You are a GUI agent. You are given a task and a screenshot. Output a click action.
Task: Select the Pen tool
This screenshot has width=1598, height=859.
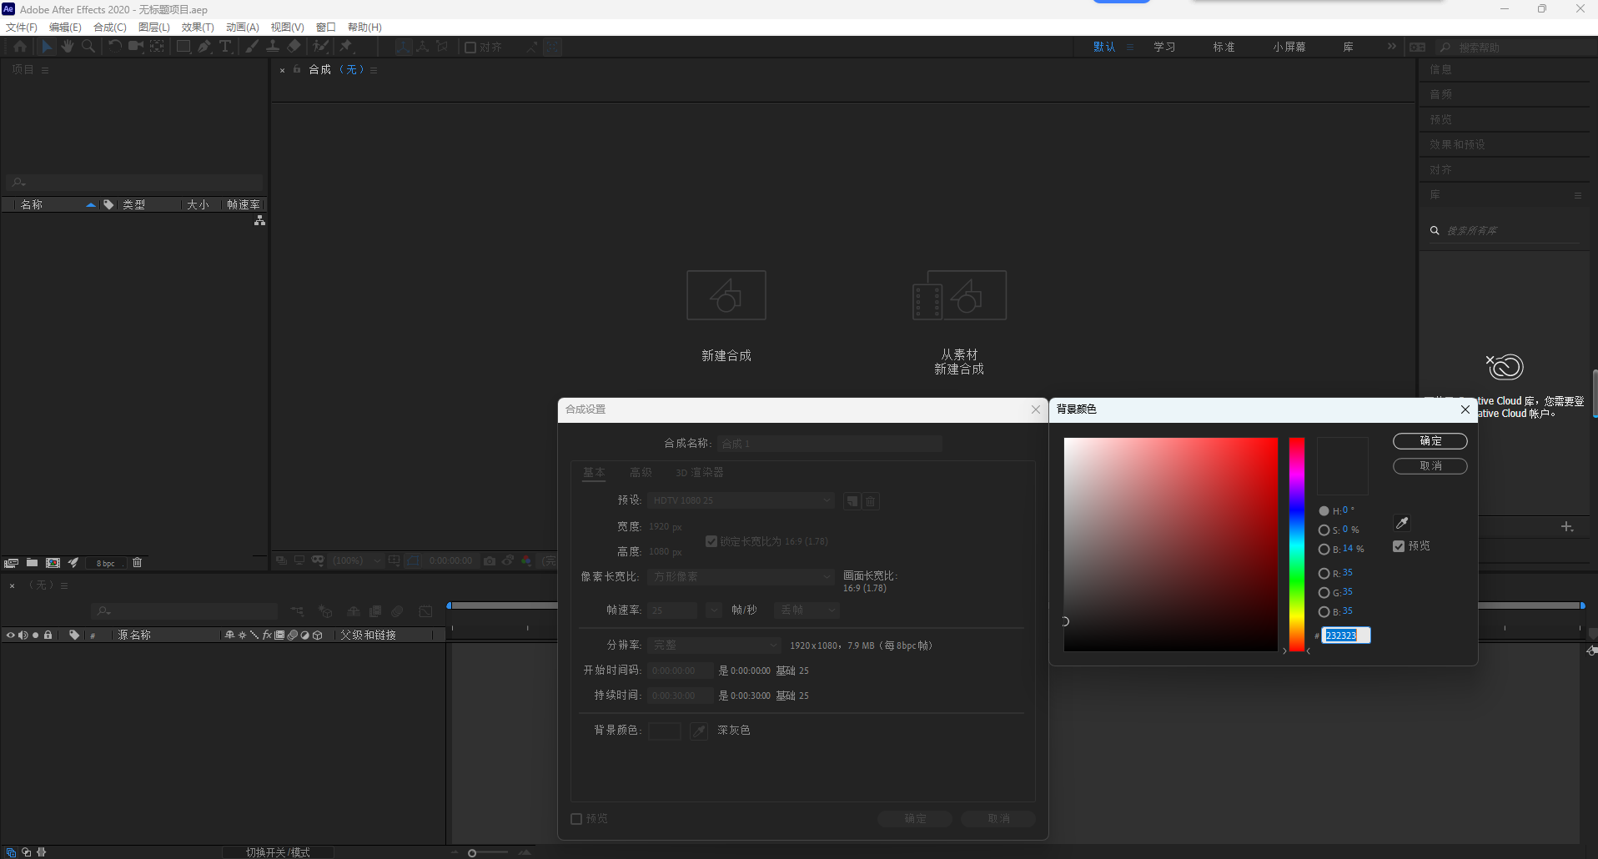(204, 47)
